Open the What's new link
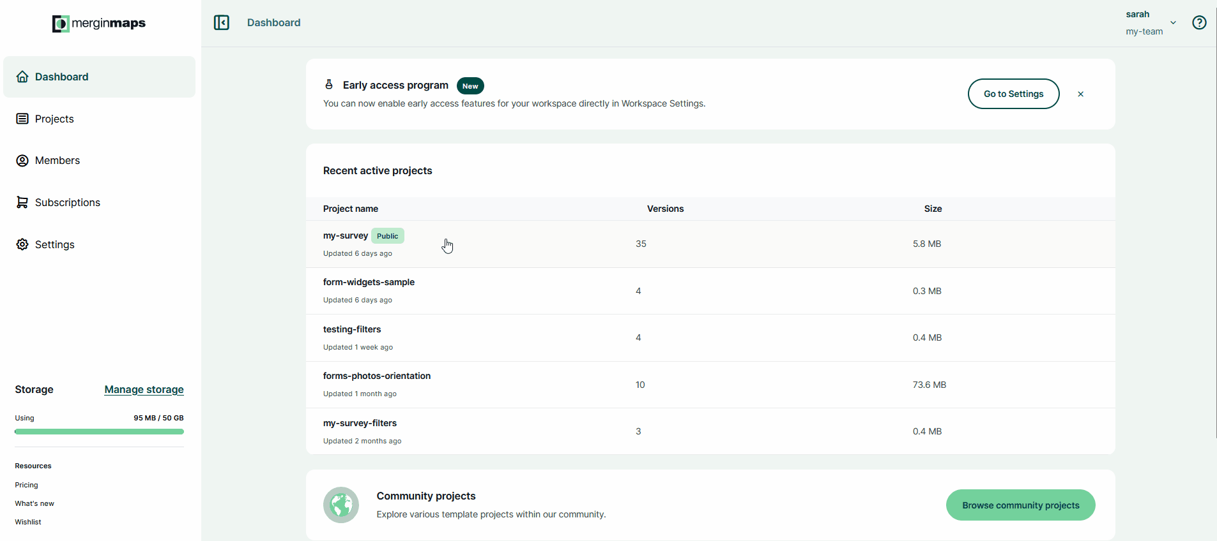This screenshot has width=1217, height=541. pyautogui.click(x=34, y=503)
